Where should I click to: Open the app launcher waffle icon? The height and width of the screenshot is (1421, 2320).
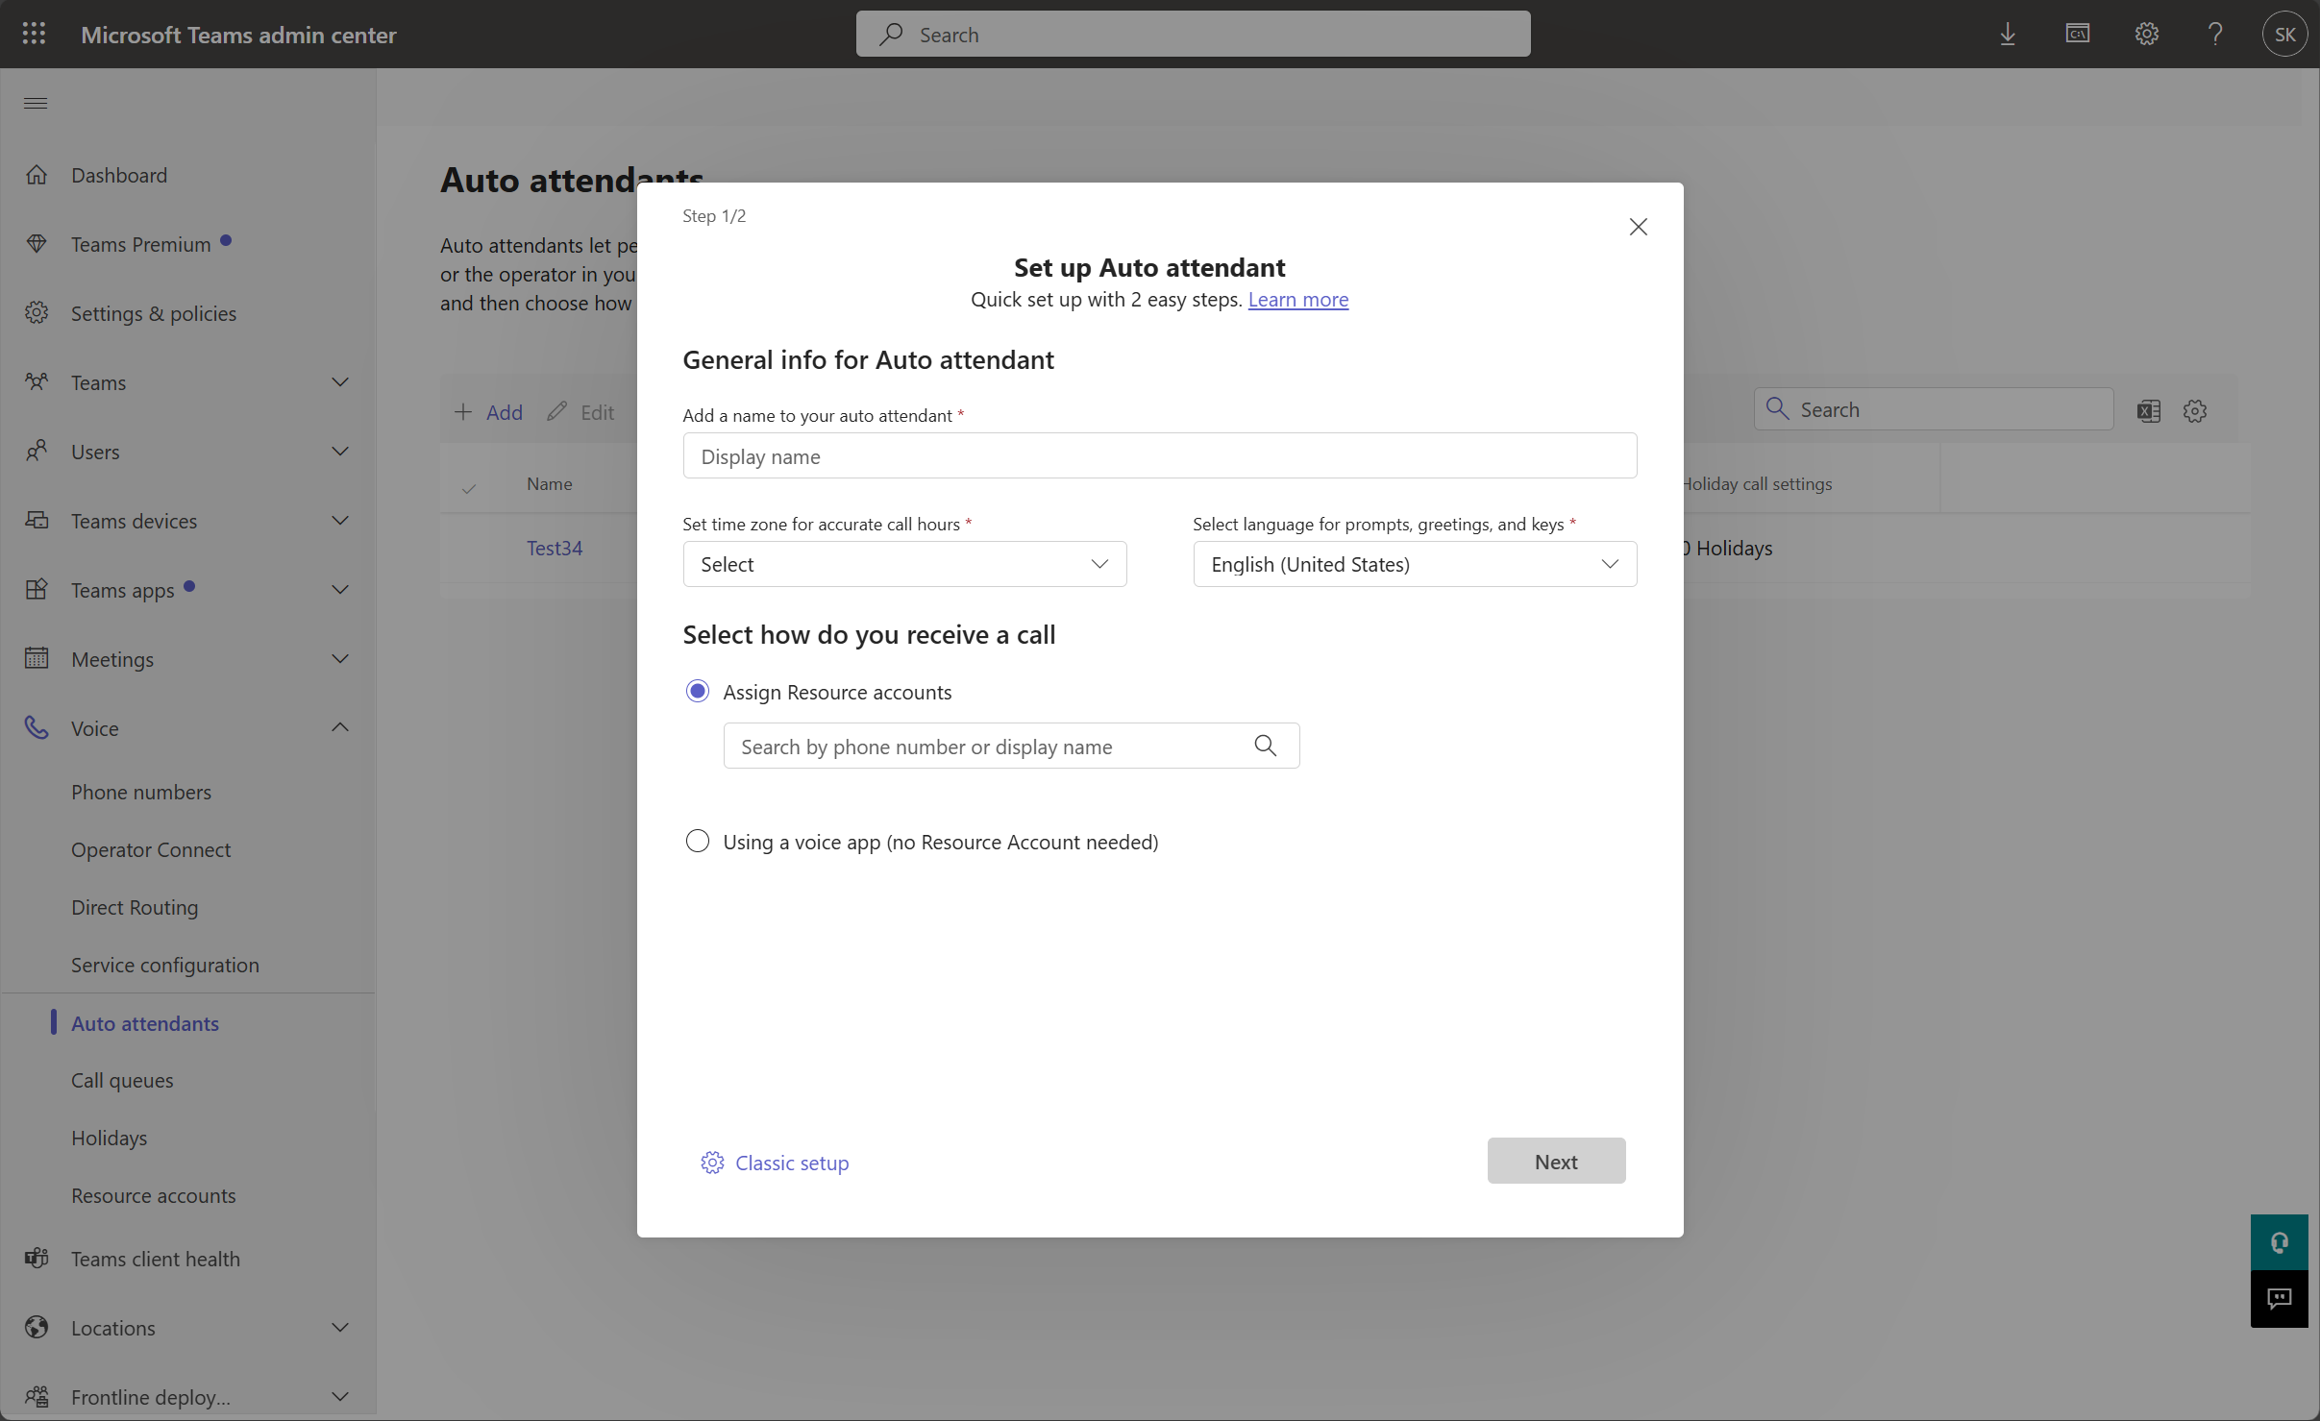click(x=34, y=34)
